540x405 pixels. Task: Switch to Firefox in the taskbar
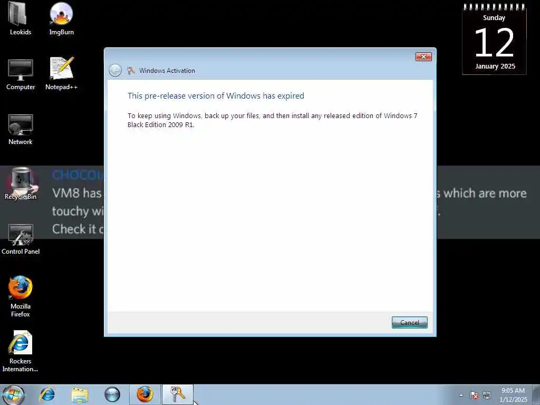[145, 394]
